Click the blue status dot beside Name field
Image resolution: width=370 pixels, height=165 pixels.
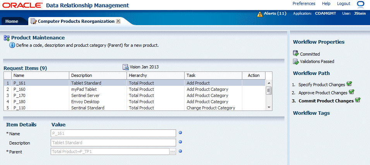(x=180, y=133)
